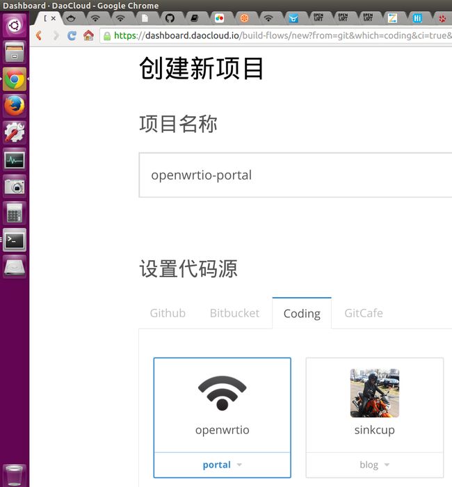
Task: Click the sinkcup motorcycle avatar
Action: pyautogui.click(x=375, y=393)
